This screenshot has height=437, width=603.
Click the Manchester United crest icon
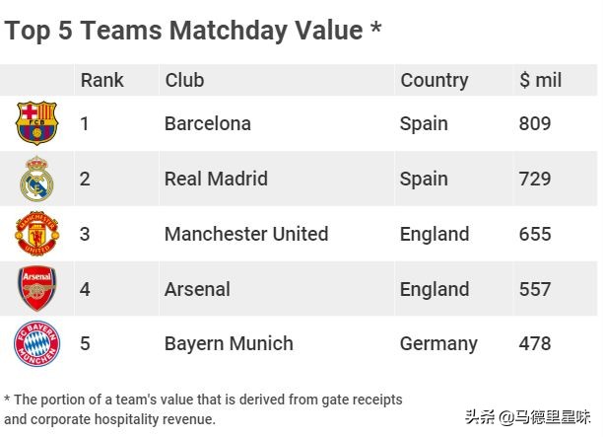click(x=37, y=234)
